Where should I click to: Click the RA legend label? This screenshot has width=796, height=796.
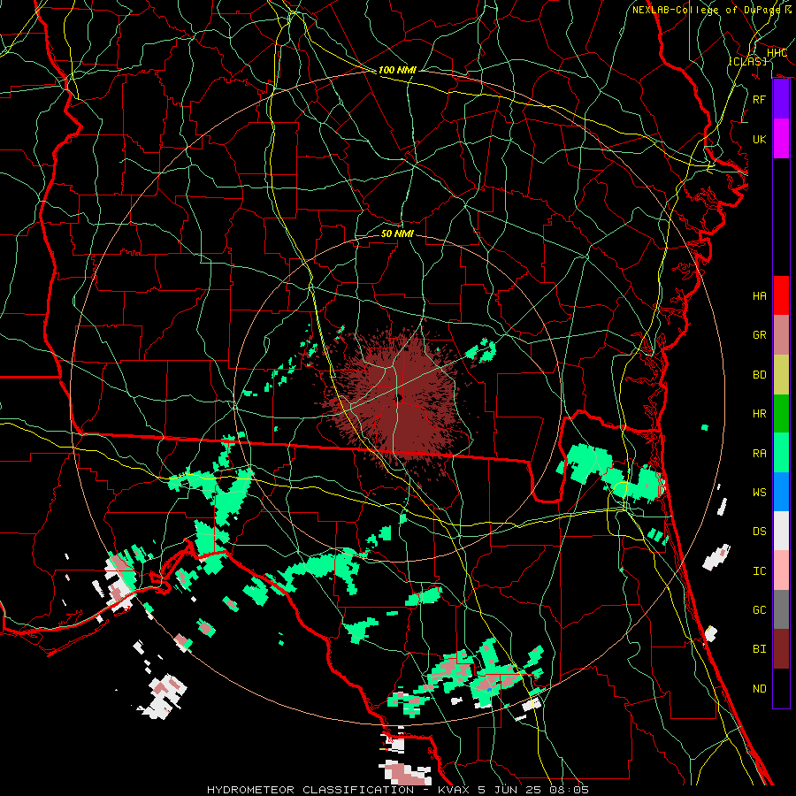click(760, 454)
